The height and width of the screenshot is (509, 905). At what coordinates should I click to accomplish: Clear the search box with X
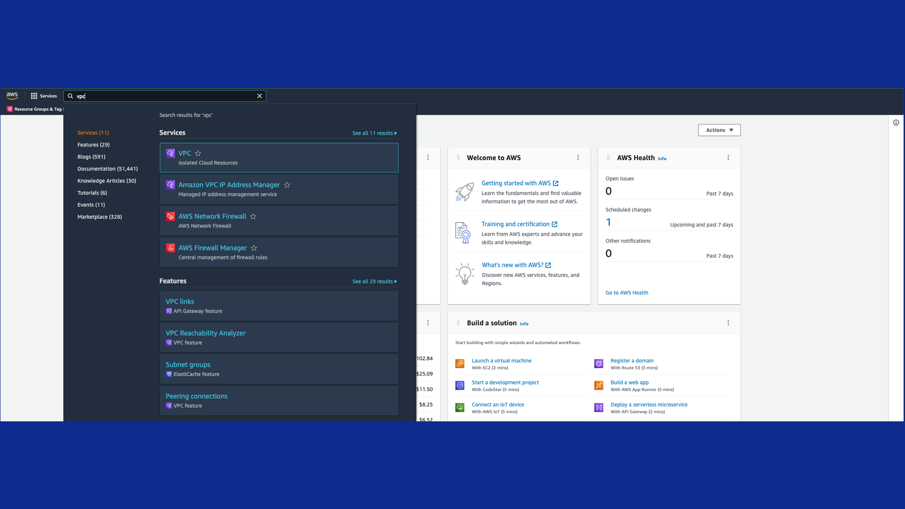259,96
